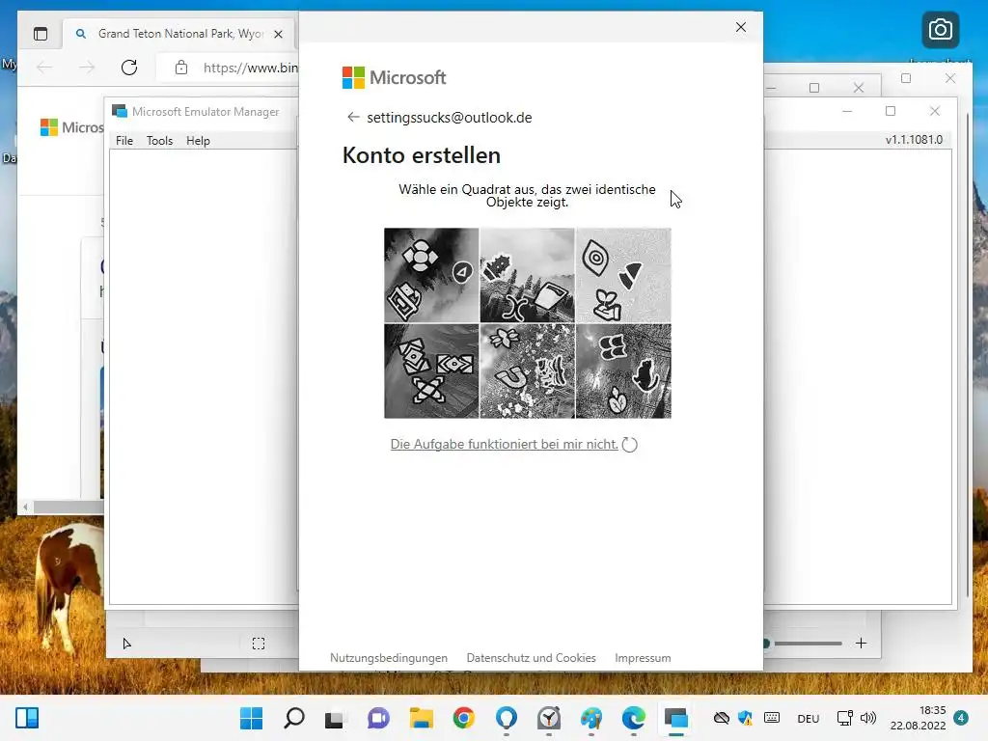This screenshot has width=988, height=741.
Task: Open Tools menu in Emulator Manager
Action: tap(159, 141)
